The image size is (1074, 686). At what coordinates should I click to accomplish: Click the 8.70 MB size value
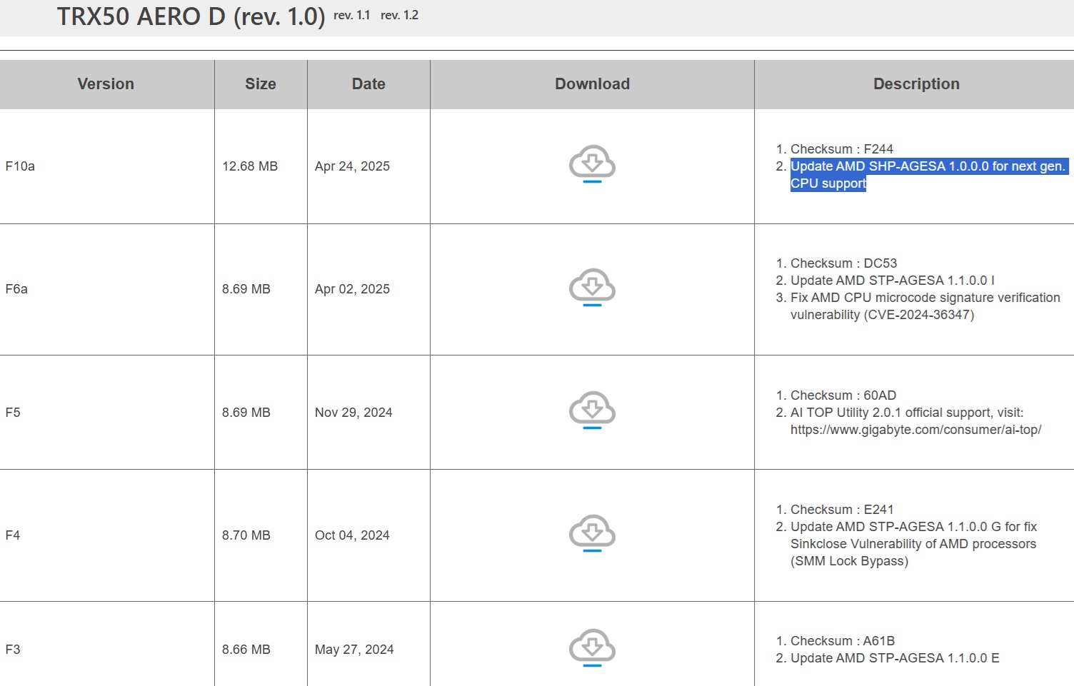pos(246,535)
